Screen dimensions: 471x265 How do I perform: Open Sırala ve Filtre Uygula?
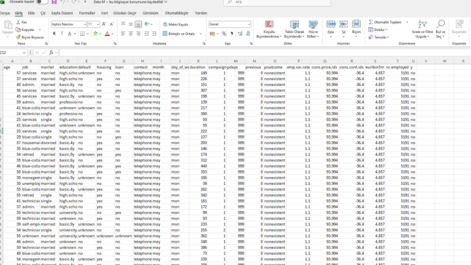pyautogui.click(x=423, y=30)
